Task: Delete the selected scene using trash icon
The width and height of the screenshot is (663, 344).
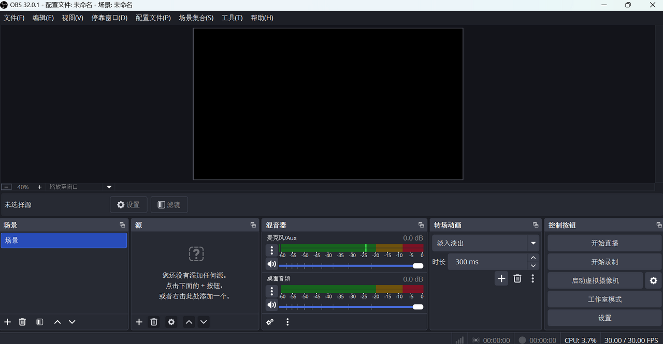Action: 22,322
